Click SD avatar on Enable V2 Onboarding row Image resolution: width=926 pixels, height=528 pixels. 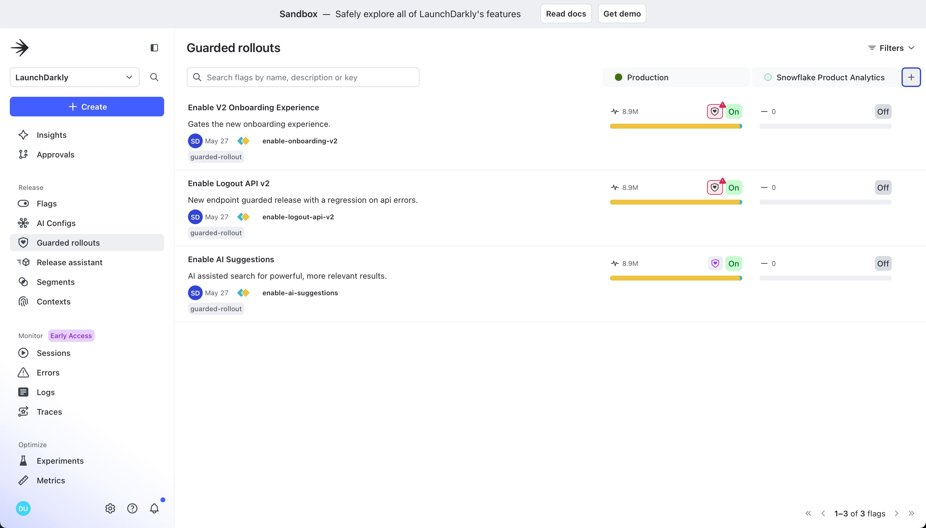click(x=195, y=141)
